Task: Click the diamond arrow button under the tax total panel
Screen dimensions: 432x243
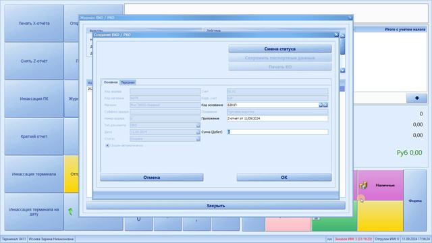Action: pos(416,98)
